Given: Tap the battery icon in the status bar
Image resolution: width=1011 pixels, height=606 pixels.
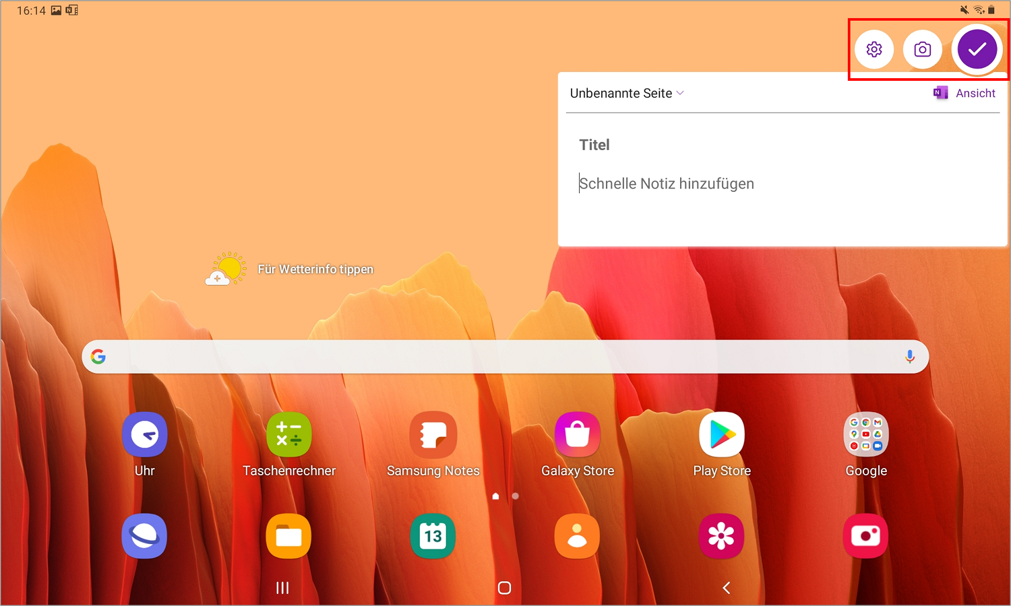Looking at the screenshot, I should [991, 9].
